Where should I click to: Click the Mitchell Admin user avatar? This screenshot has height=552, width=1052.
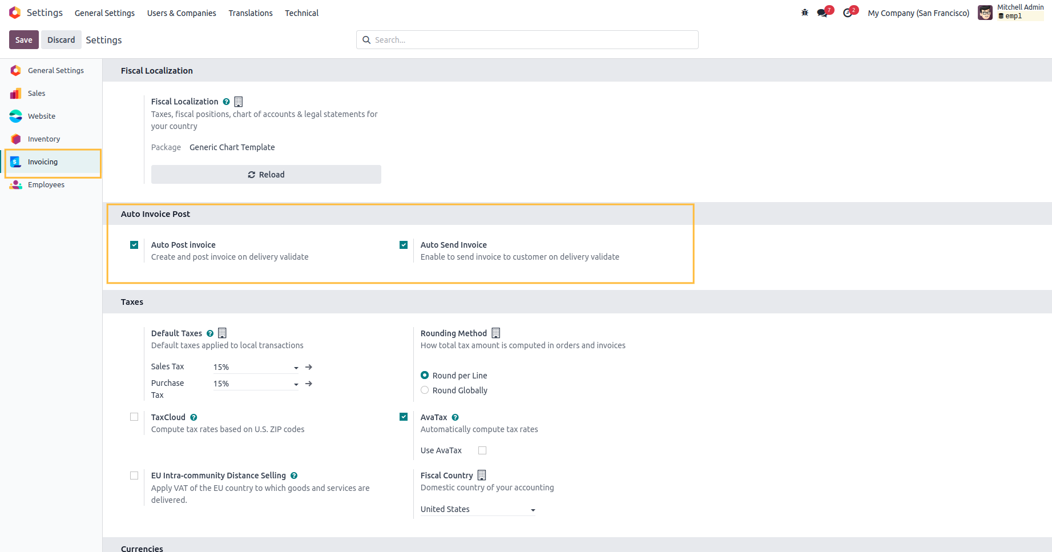(x=985, y=13)
